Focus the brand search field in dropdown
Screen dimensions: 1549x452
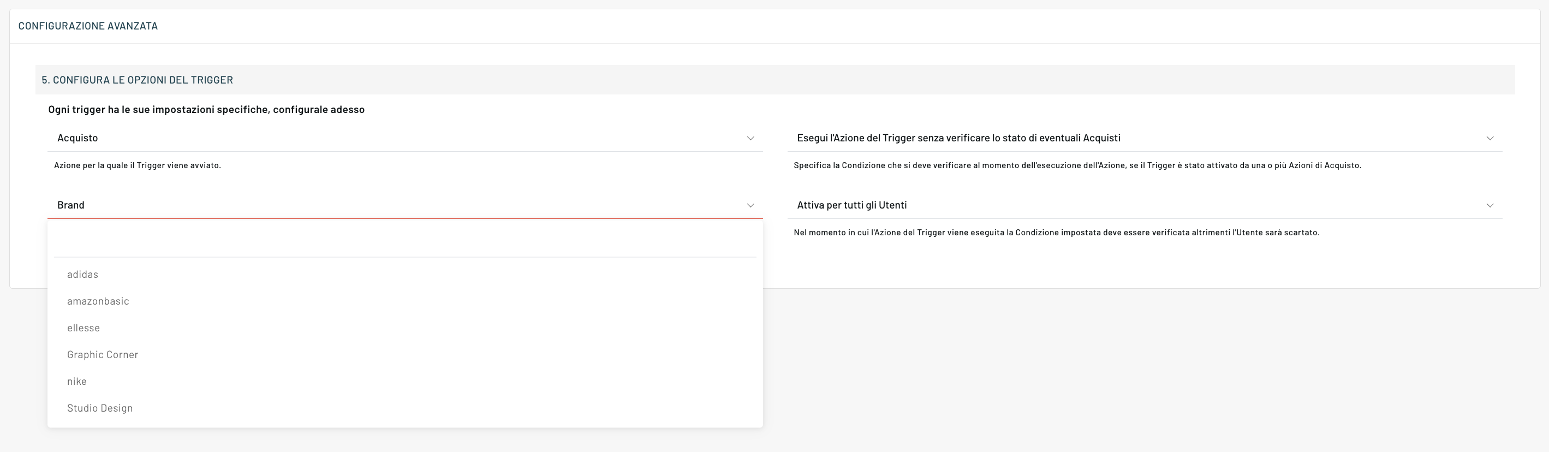click(406, 242)
